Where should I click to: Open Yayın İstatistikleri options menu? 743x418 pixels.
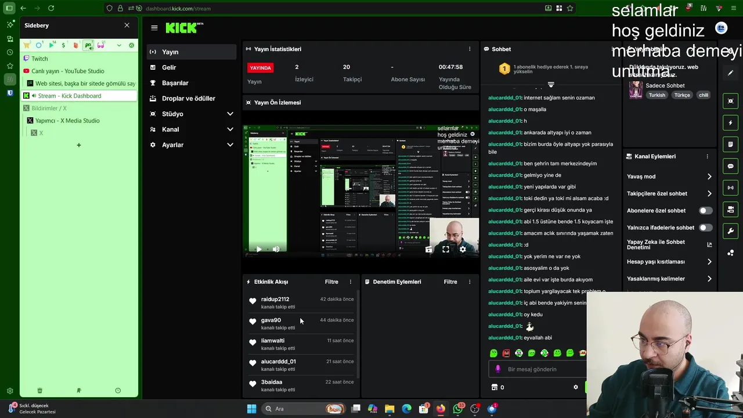pos(470,49)
